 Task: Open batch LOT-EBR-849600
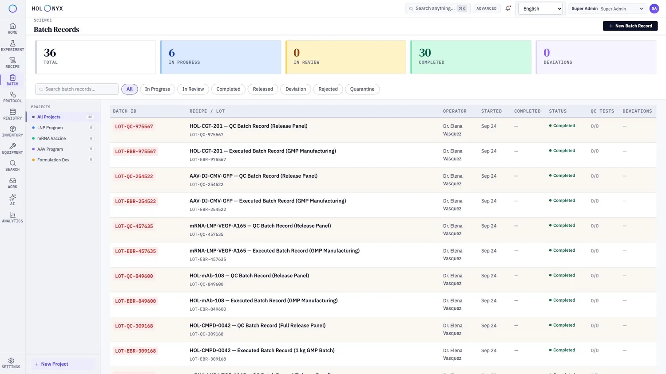[135, 301]
